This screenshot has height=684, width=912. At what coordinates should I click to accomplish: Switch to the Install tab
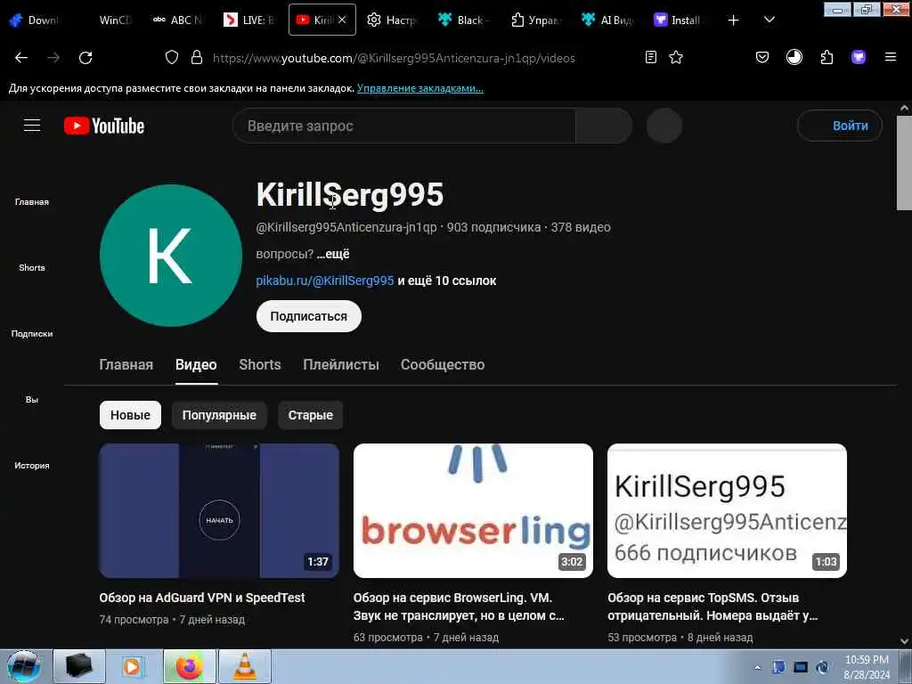[x=677, y=20]
